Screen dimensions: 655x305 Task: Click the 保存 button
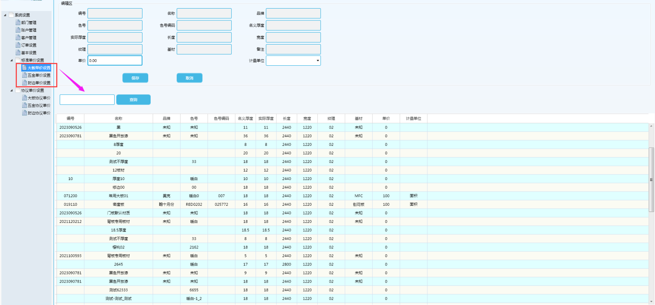[135, 78]
